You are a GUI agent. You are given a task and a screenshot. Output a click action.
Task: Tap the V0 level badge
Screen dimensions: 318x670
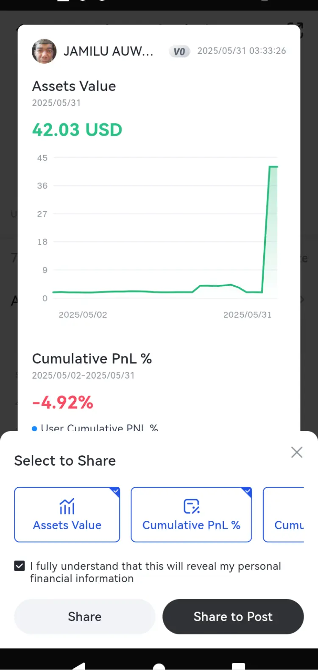[x=179, y=51]
